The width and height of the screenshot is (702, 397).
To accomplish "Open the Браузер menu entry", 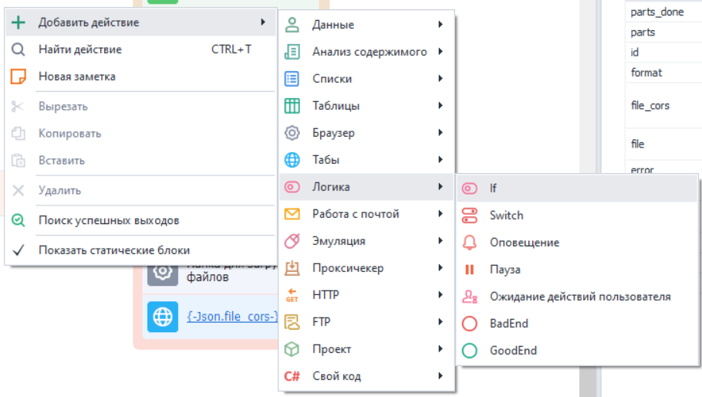I will [333, 133].
